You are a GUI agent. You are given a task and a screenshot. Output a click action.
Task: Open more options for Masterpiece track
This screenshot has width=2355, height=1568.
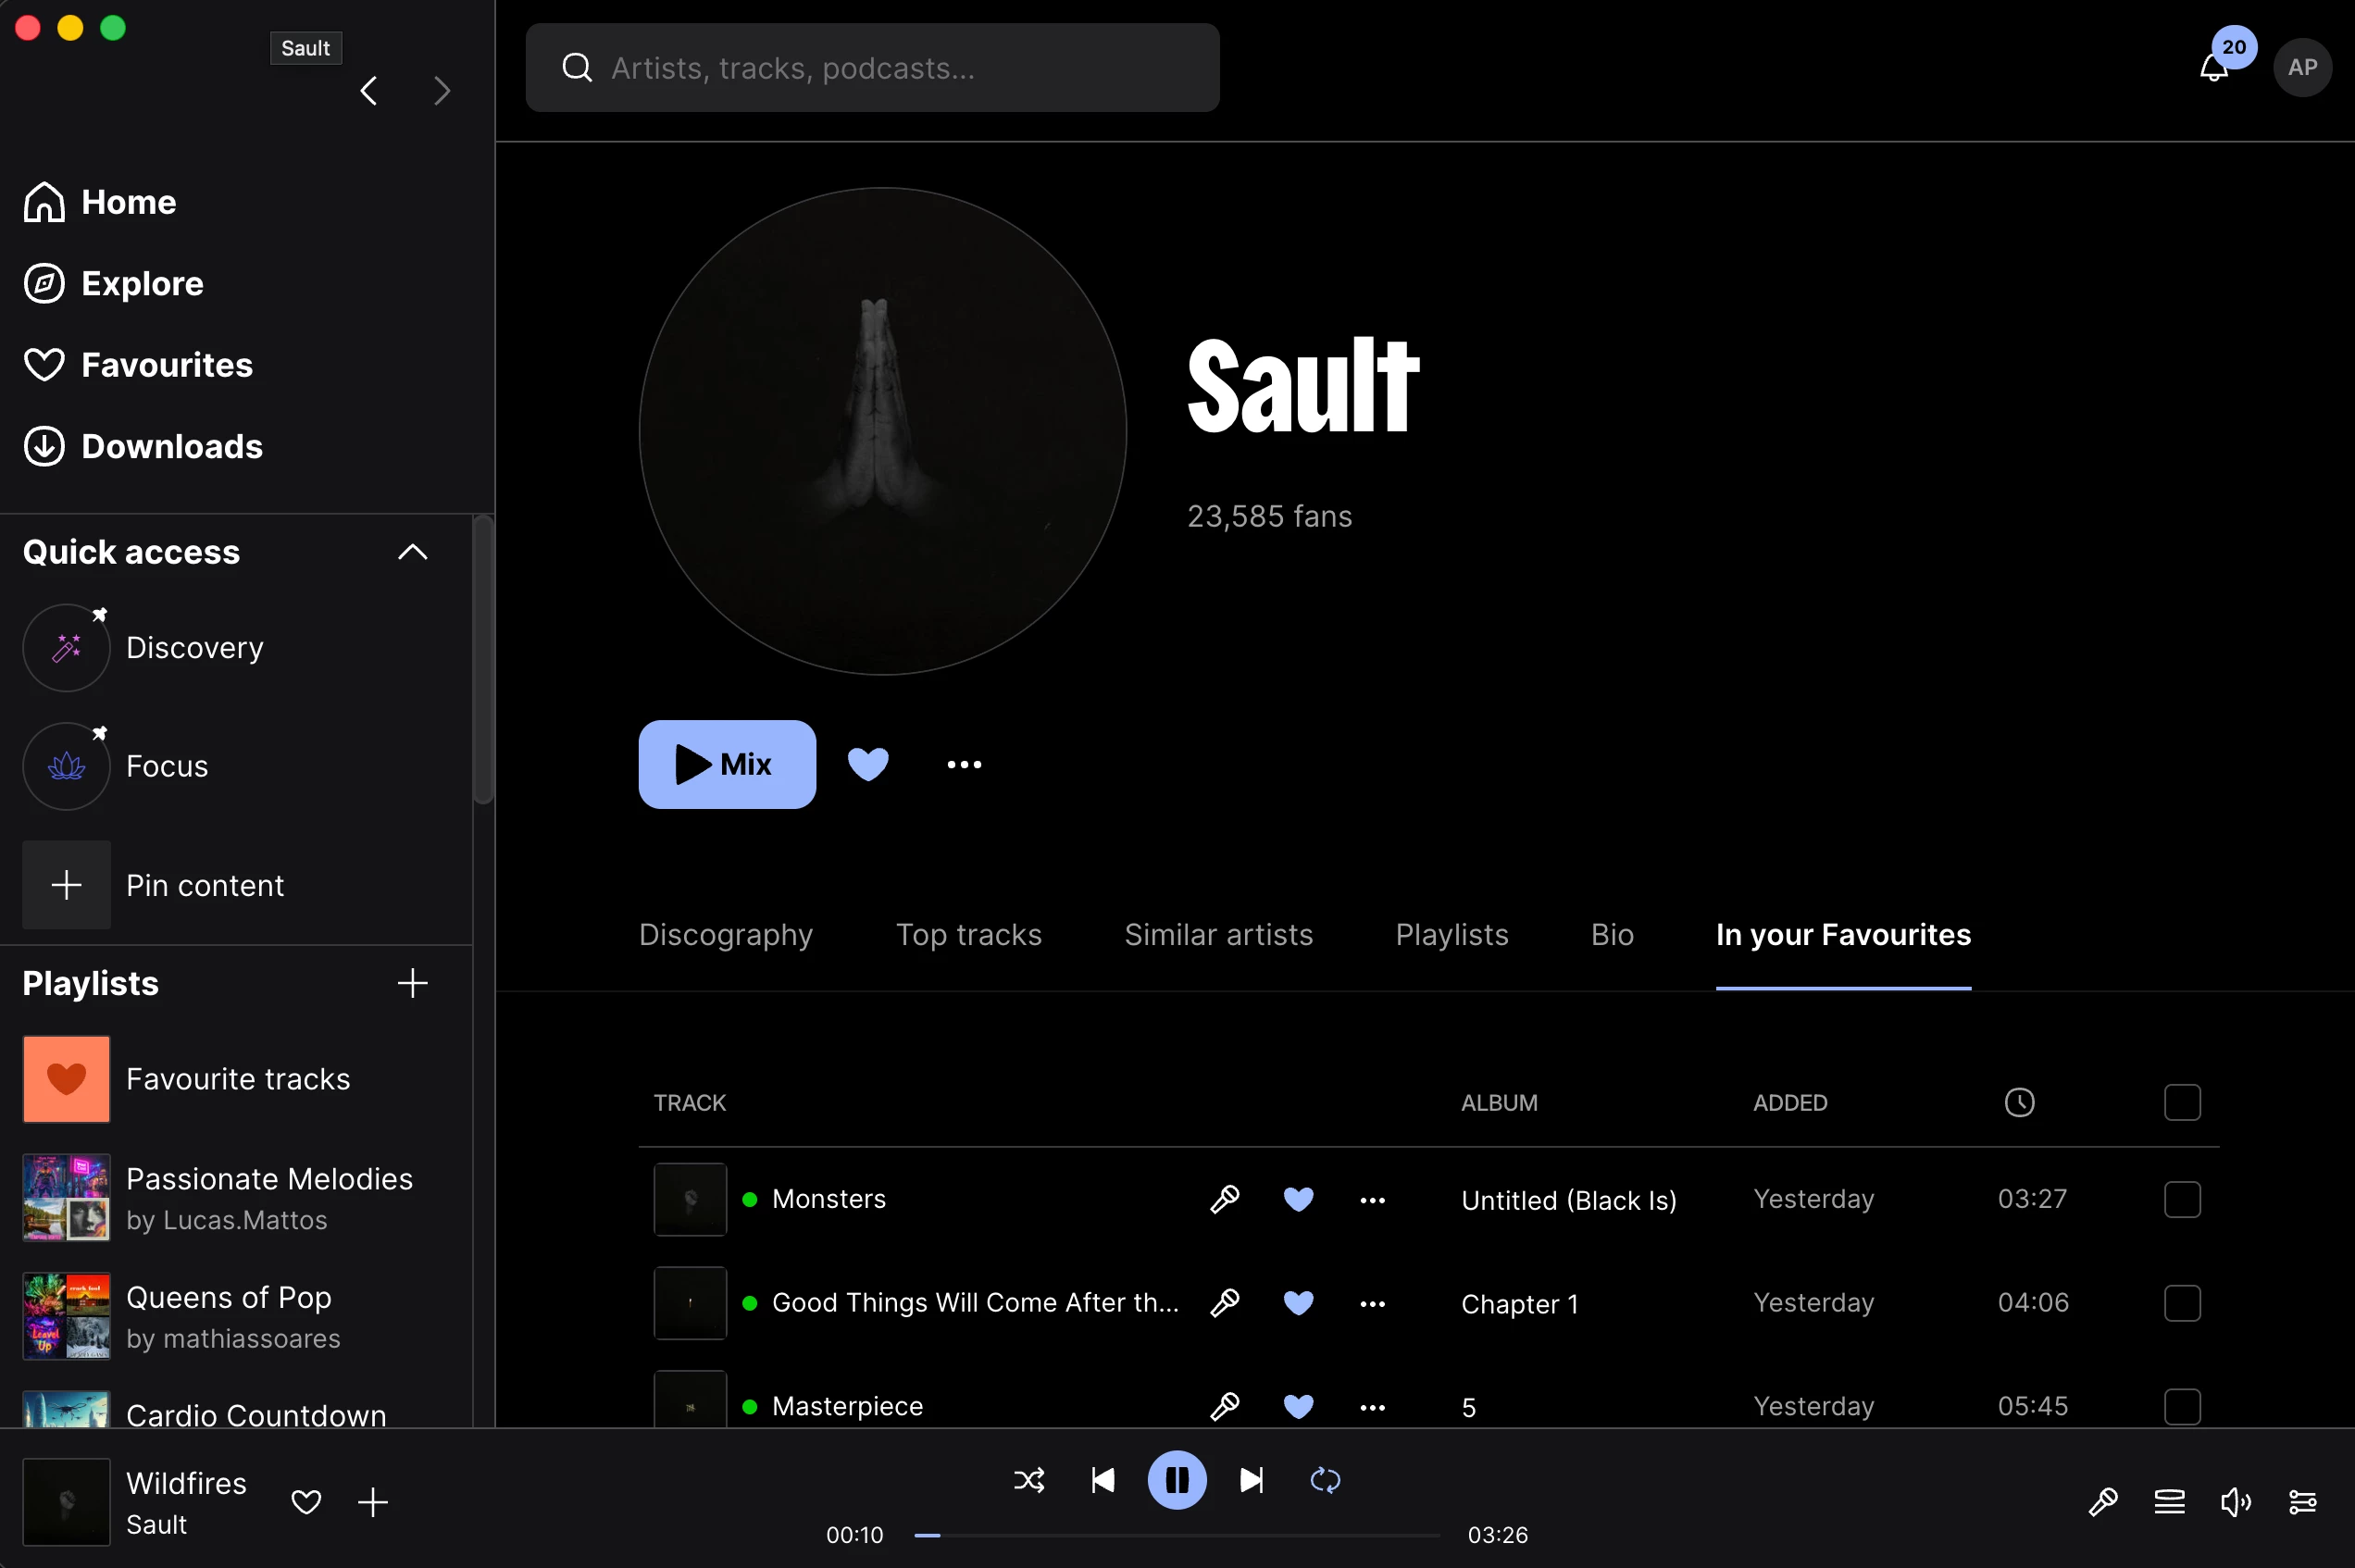(x=1372, y=1407)
